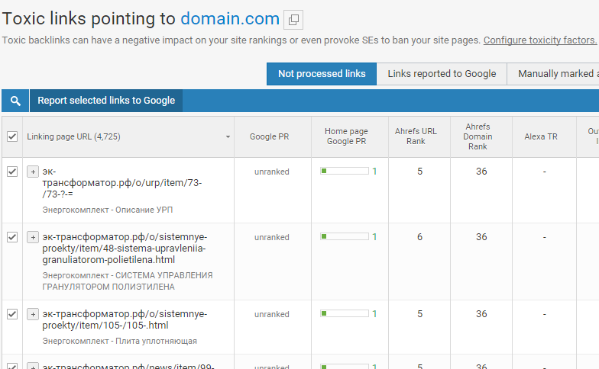This screenshot has height=369, width=599.
Task: Sort by Alexa TR column header
Action: click(x=541, y=136)
